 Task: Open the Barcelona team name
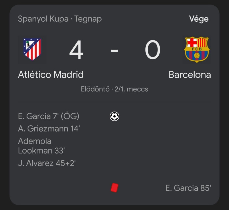click(x=189, y=75)
